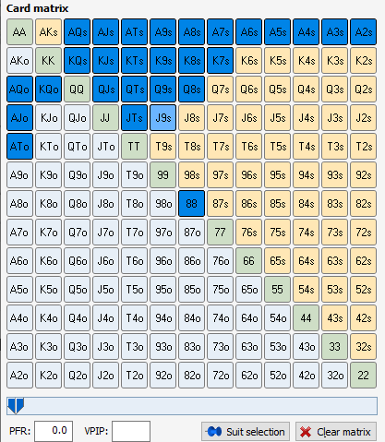Select the TT hand cell
Image resolution: width=385 pixels, height=442 pixels.
point(134,147)
